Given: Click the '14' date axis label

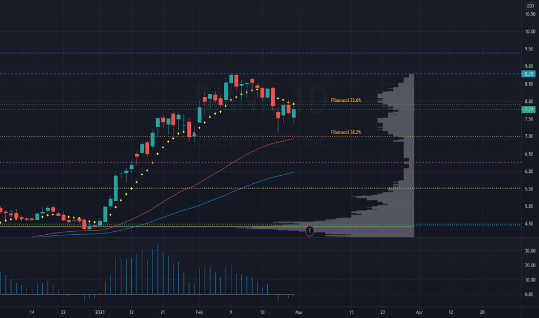Looking at the screenshot, I should (x=32, y=312).
